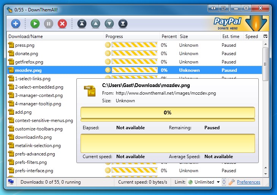
Task: Move selection to top of queue
Action: pyautogui.click(x=82, y=24)
